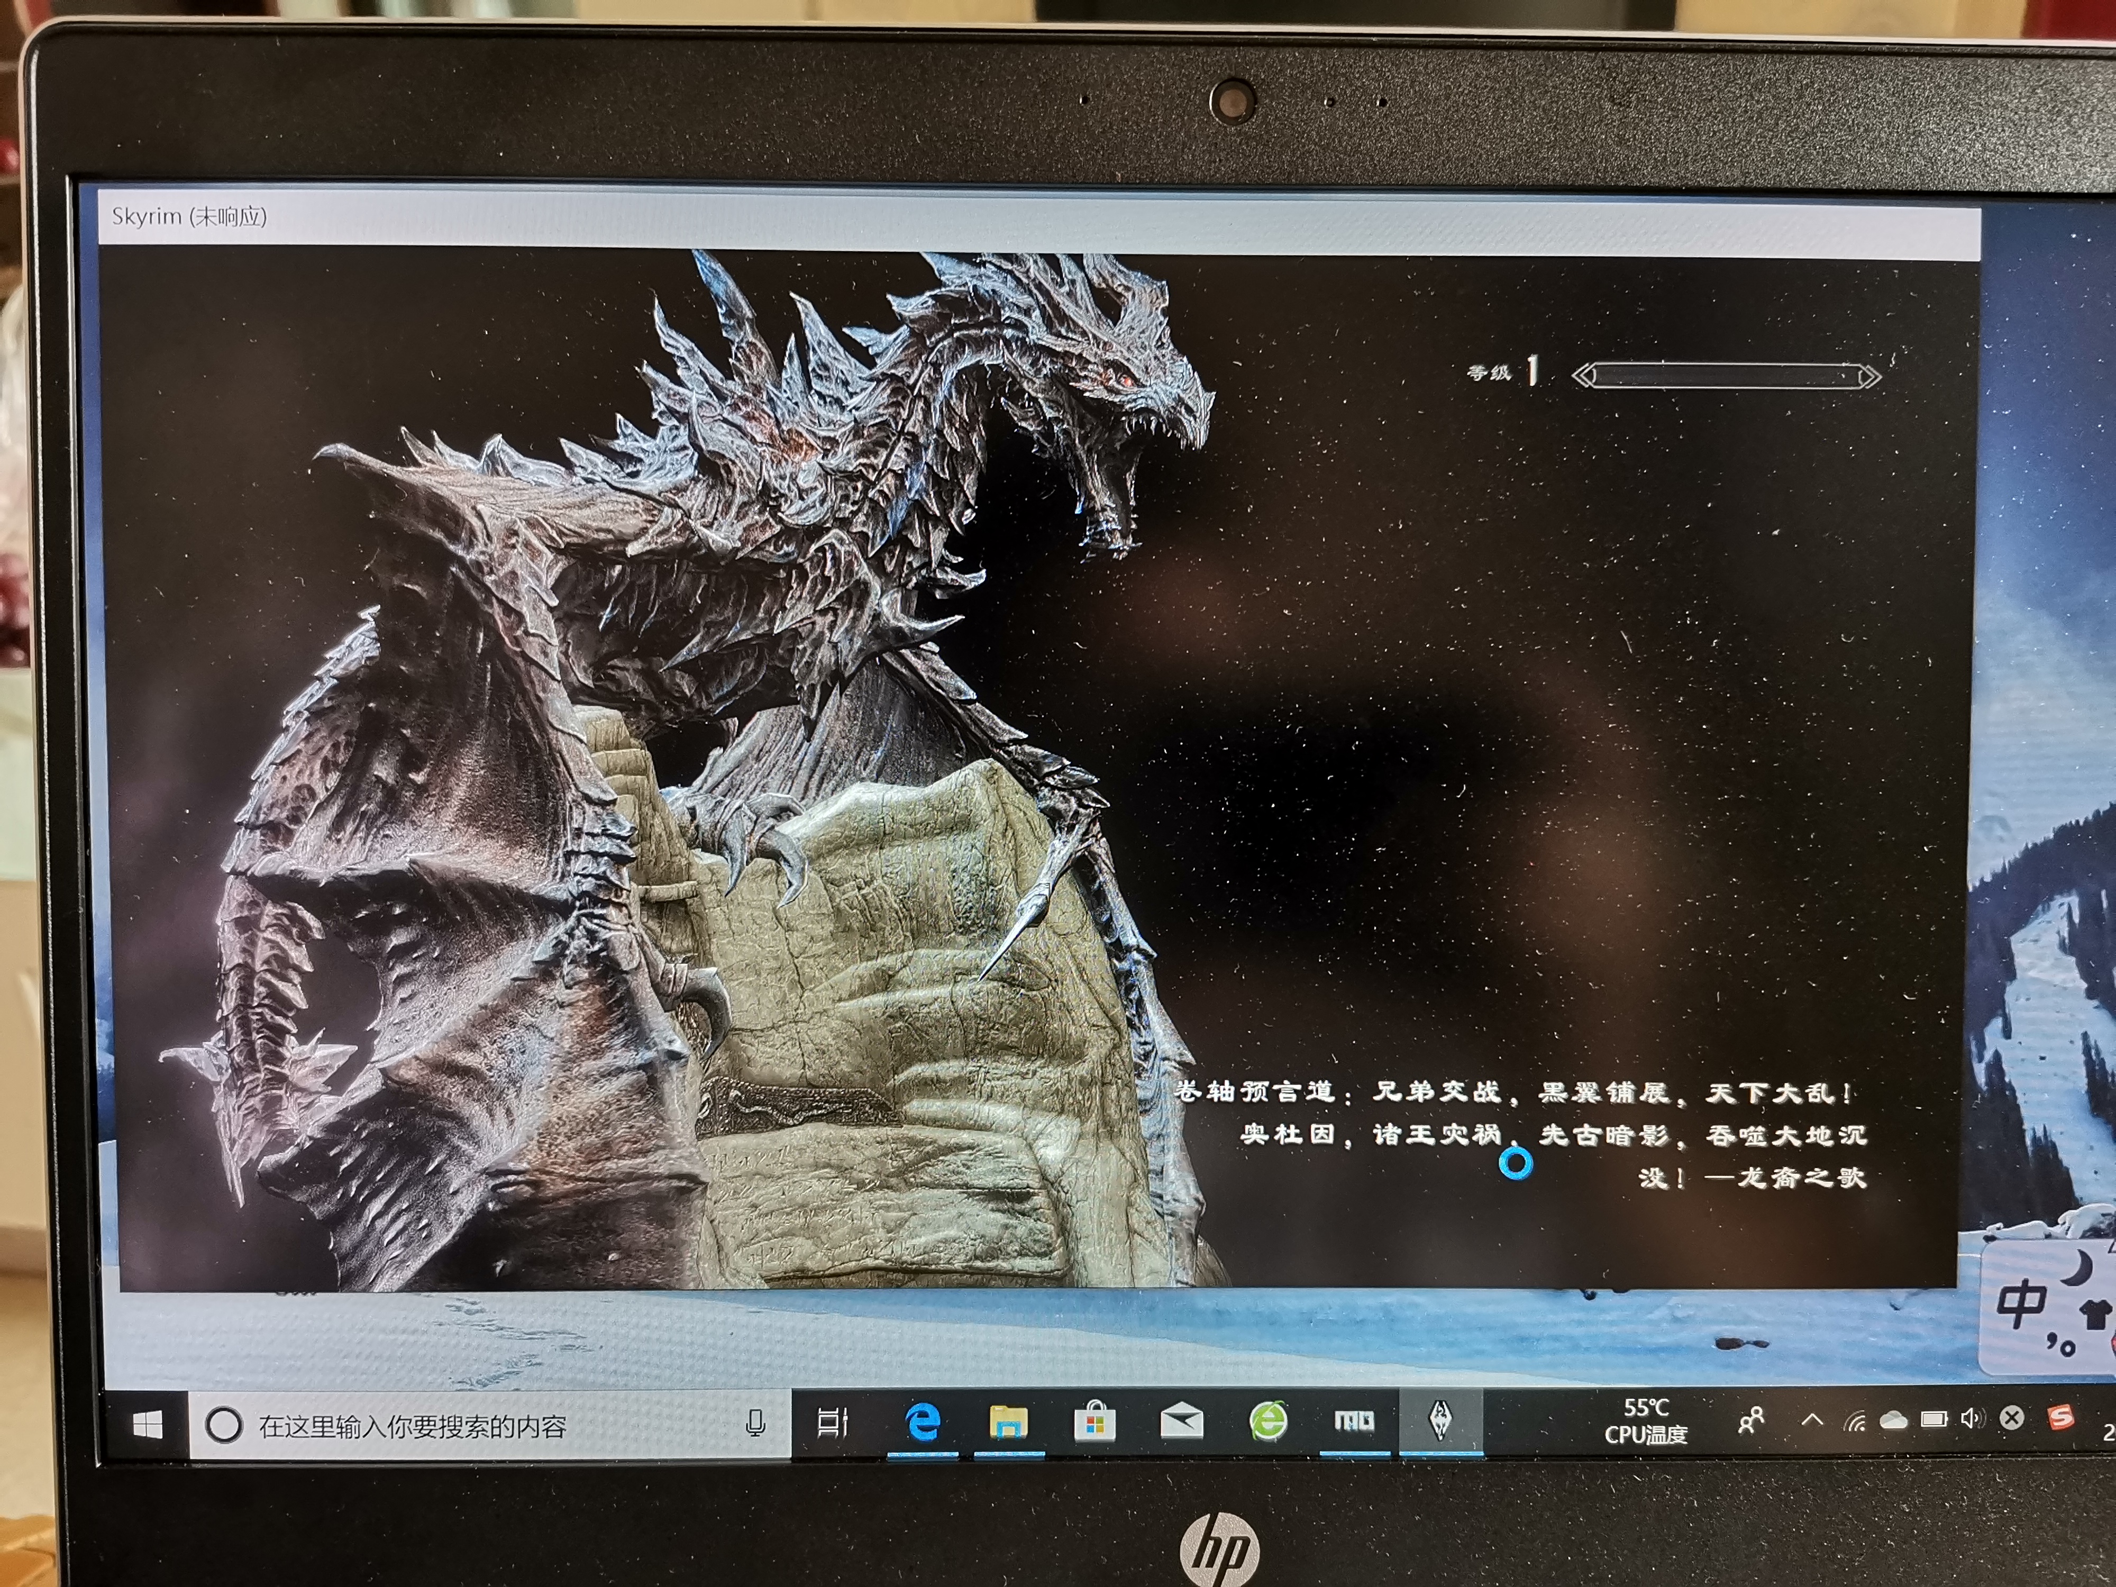Image resolution: width=2116 pixels, height=1587 pixels.
Task: Launch Microsoft Edge from the taskbar
Action: pyautogui.click(x=922, y=1422)
